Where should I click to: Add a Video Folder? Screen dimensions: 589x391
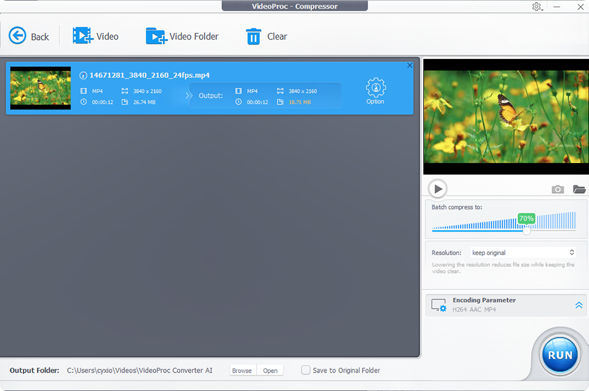[182, 36]
